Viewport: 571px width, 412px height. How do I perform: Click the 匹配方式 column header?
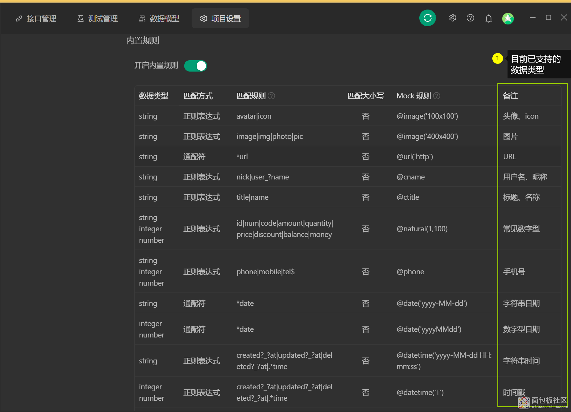[x=198, y=96]
